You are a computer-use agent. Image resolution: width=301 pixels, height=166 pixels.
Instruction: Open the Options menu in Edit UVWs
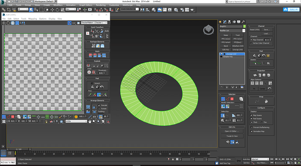43,19
